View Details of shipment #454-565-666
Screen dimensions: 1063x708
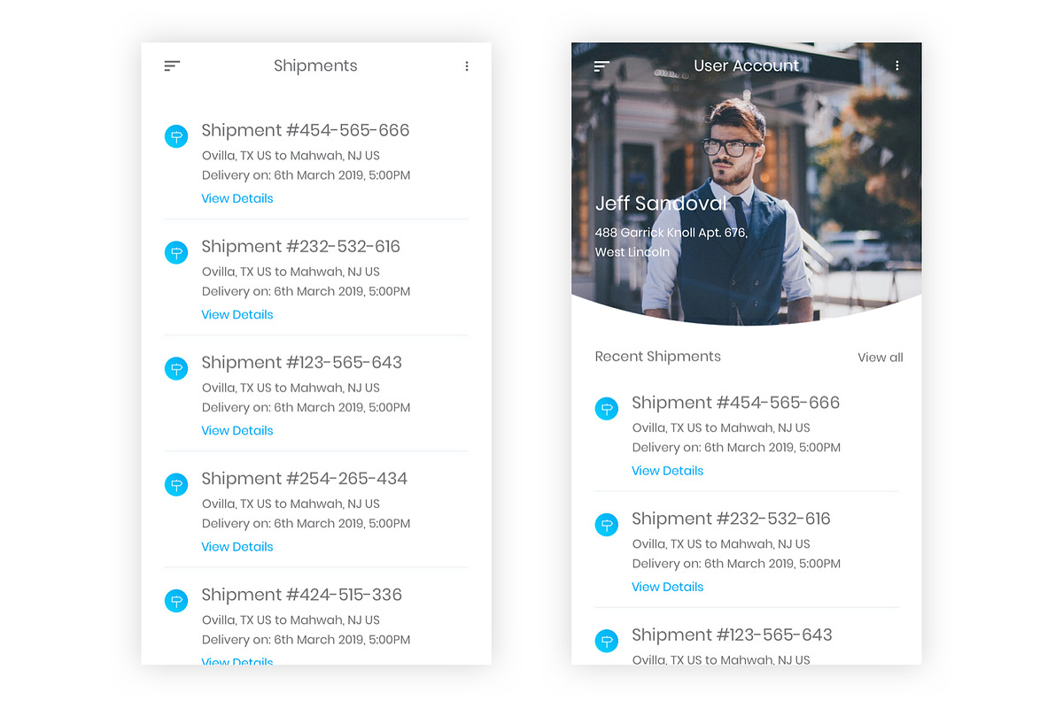(x=237, y=198)
